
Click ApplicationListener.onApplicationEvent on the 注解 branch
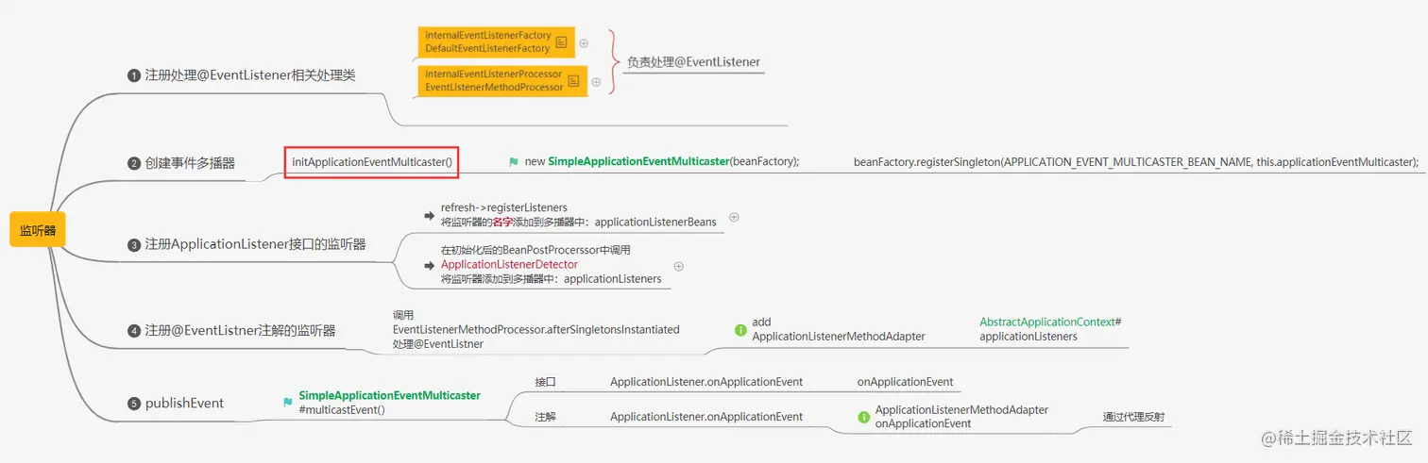(x=706, y=417)
